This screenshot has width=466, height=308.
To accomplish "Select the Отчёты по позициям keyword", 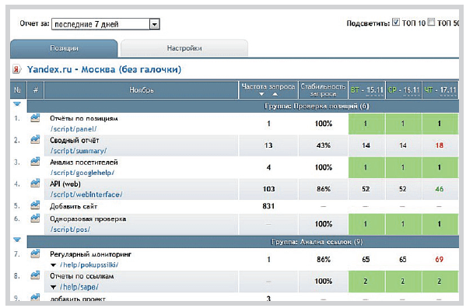I will (x=84, y=118).
